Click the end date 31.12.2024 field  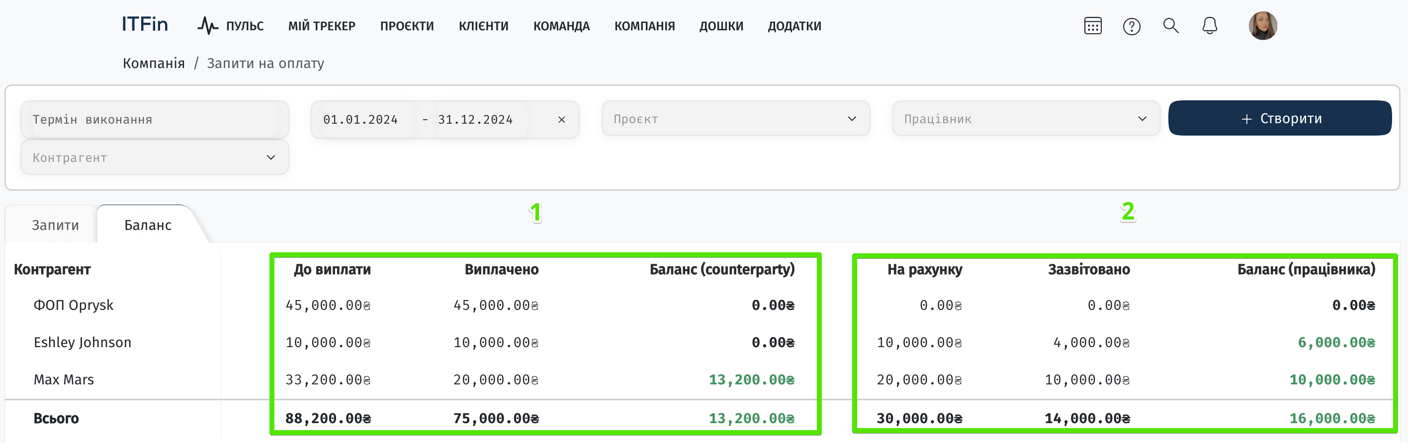click(x=475, y=120)
